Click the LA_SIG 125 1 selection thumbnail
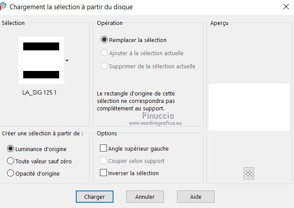This screenshot has height=208, width=294. click(41, 60)
